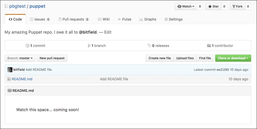
Task: Go to the Settings tab
Action: click(x=173, y=19)
